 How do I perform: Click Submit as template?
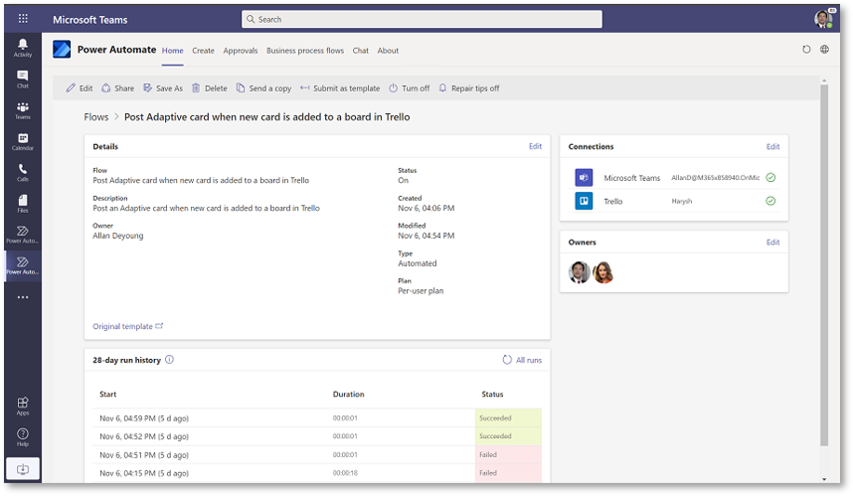[x=340, y=88]
